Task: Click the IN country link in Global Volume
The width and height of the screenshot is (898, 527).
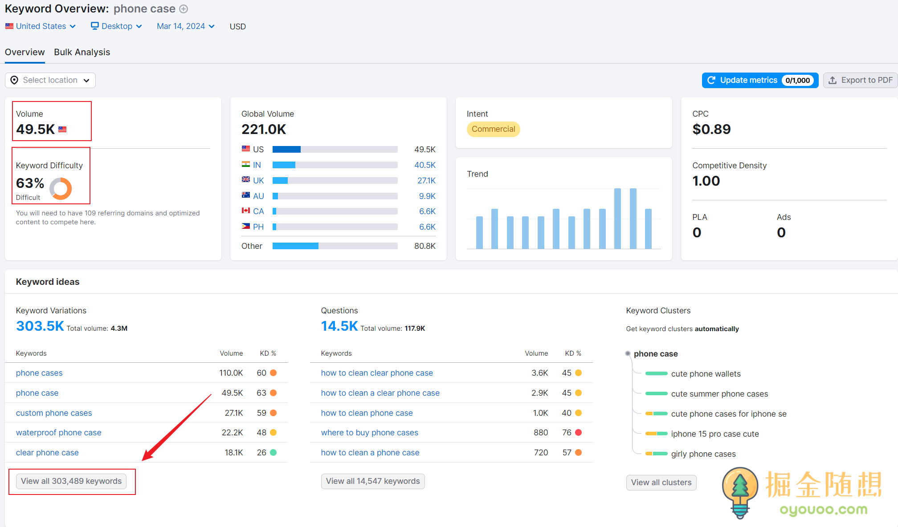Action: click(257, 165)
